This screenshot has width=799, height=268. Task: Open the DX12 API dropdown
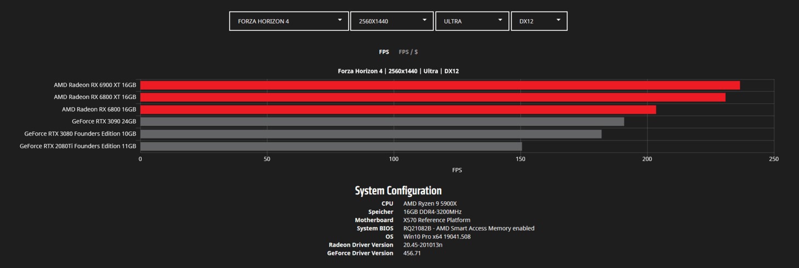click(x=539, y=21)
